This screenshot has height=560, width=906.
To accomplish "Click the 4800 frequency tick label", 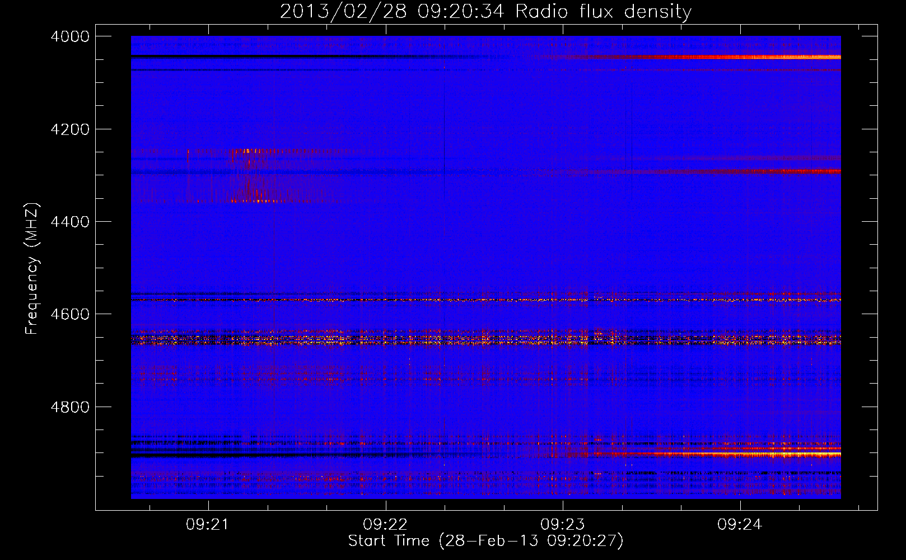I will (x=70, y=407).
